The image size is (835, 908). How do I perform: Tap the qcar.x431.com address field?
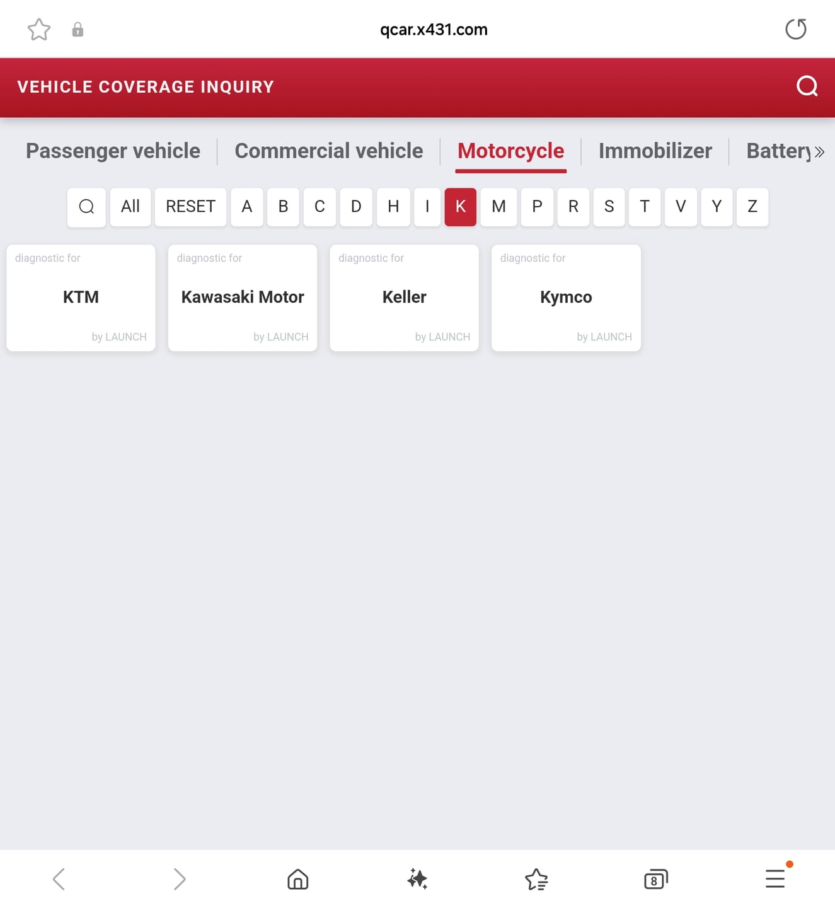pos(434,30)
